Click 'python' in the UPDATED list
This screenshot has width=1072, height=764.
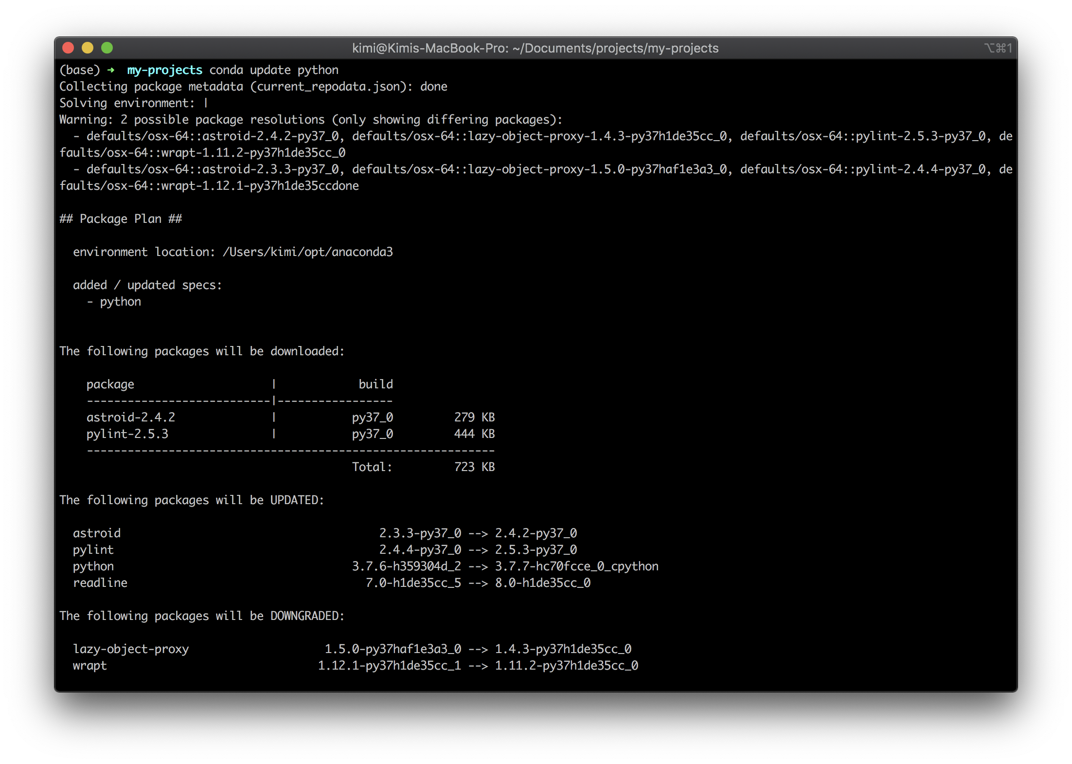93,567
